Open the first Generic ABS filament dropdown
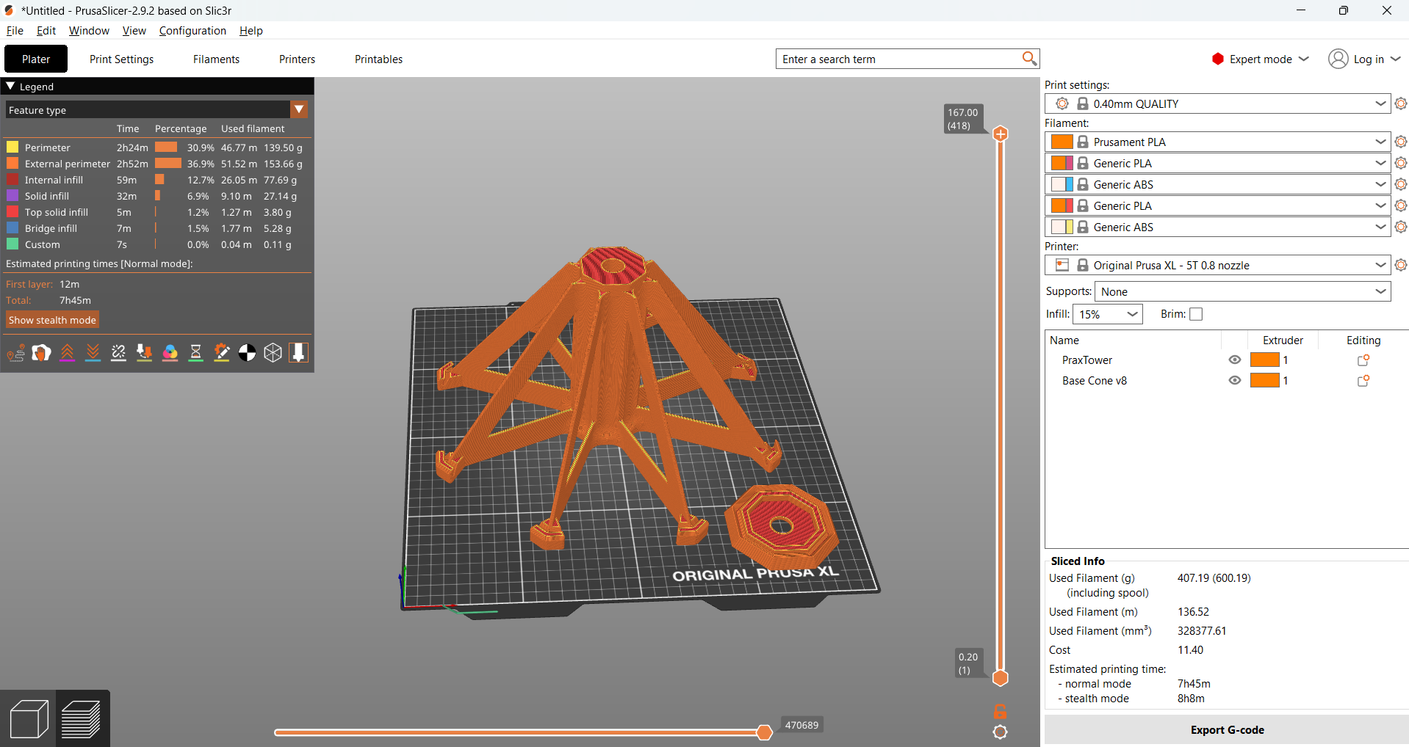Viewport: 1409px width, 747px height. point(1217,184)
